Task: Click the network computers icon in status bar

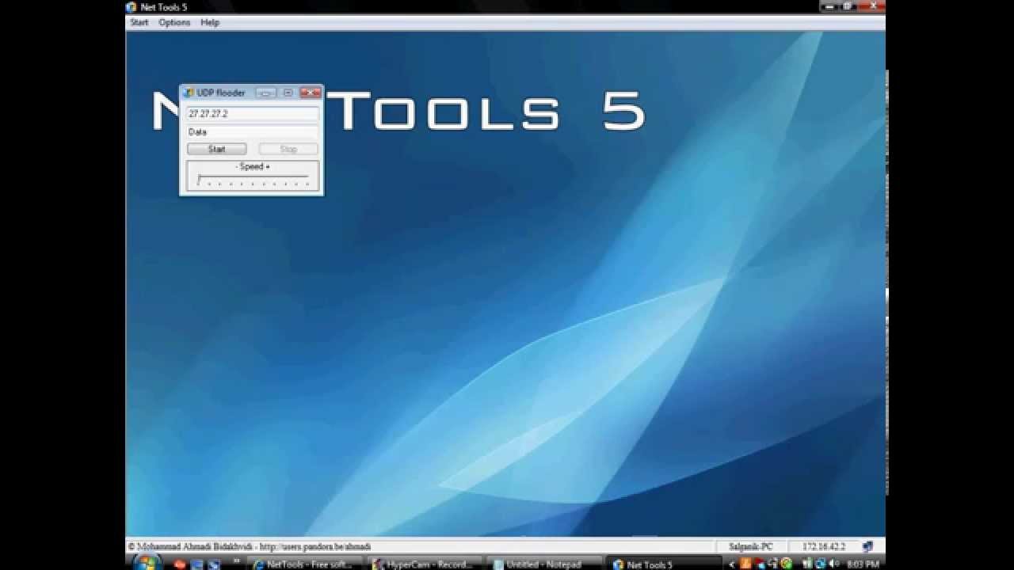Action: pos(868,546)
